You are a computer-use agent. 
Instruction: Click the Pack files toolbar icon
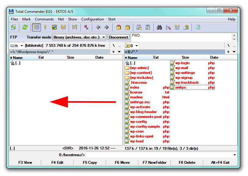pyautogui.click(x=119, y=28)
